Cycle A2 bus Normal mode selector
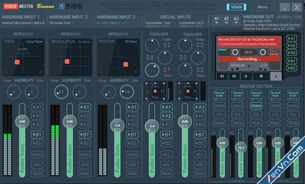Image resolution: width=305 pixels, height=184 pixels. point(238,95)
